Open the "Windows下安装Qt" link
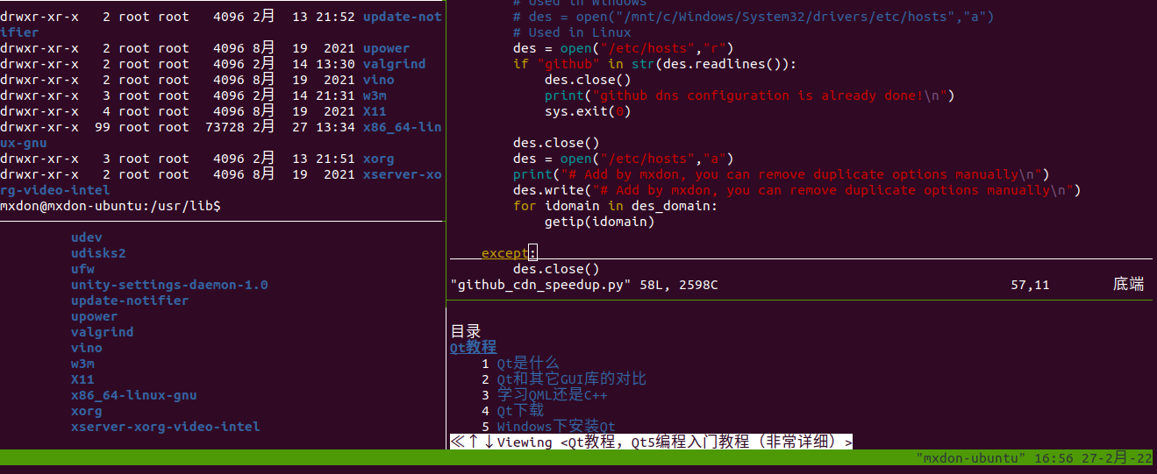The image size is (1157, 474). [x=556, y=427]
